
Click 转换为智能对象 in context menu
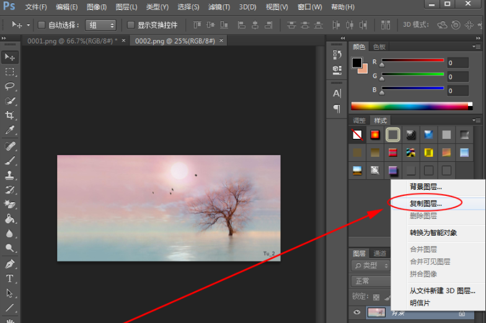click(x=433, y=233)
